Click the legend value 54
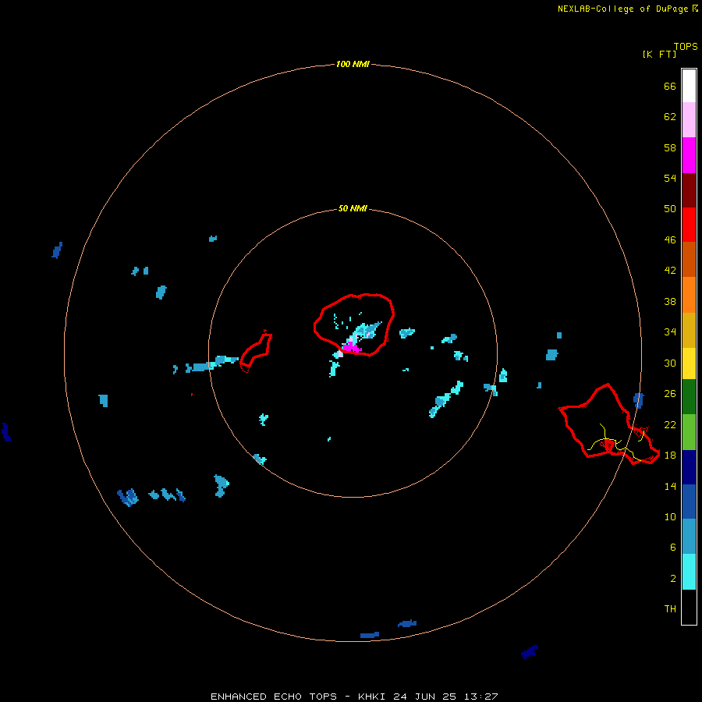702x702 pixels. pos(670,178)
